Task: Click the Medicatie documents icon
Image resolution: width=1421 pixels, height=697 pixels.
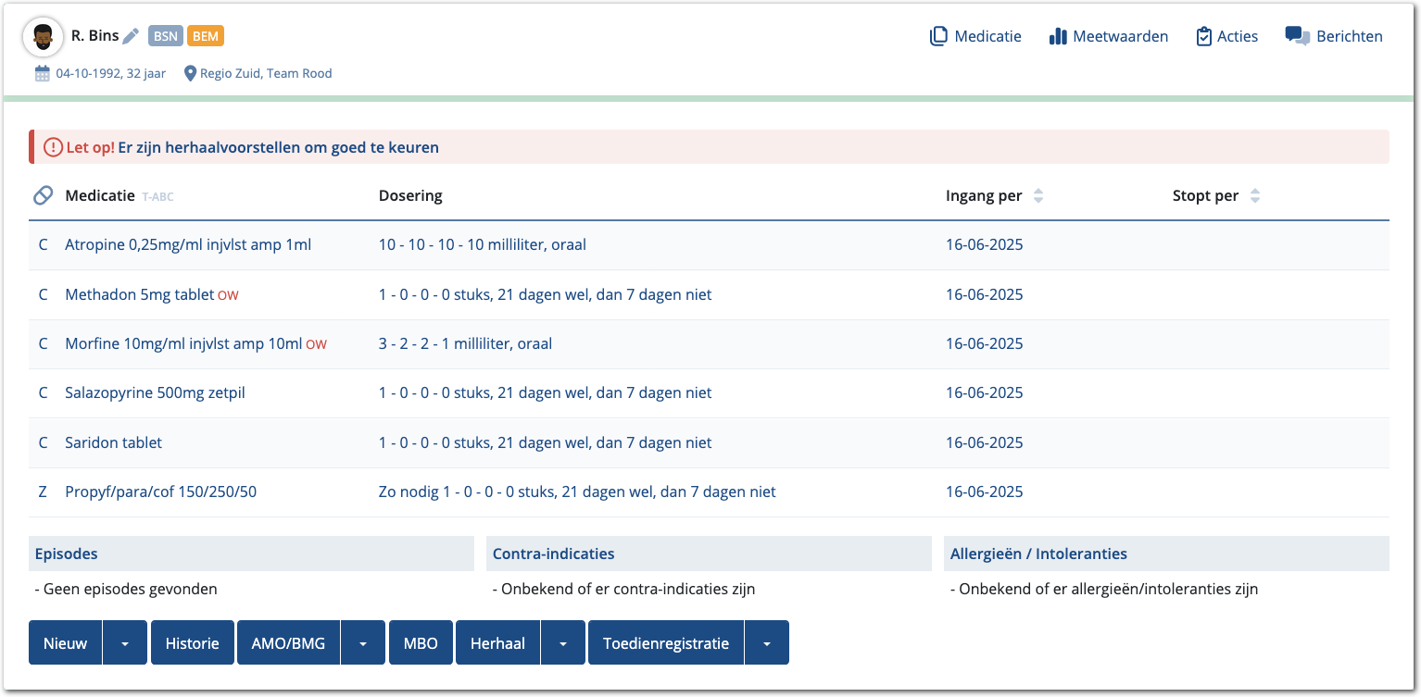Action: 938,36
